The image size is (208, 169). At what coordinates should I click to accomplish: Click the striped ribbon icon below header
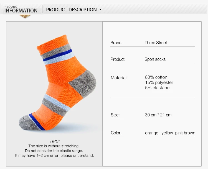[x=25, y=16]
